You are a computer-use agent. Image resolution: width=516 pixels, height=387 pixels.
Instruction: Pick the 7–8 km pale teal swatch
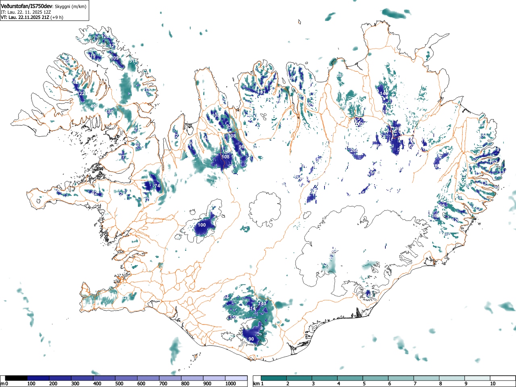click(426, 378)
